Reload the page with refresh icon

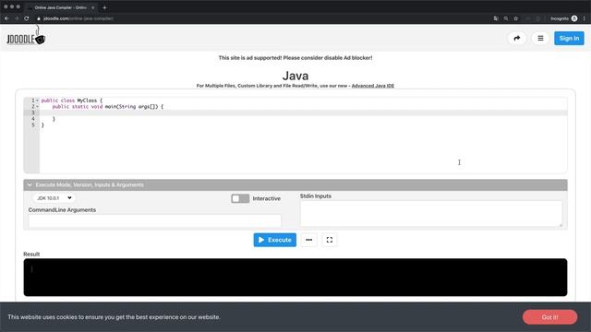[x=27, y=18]
